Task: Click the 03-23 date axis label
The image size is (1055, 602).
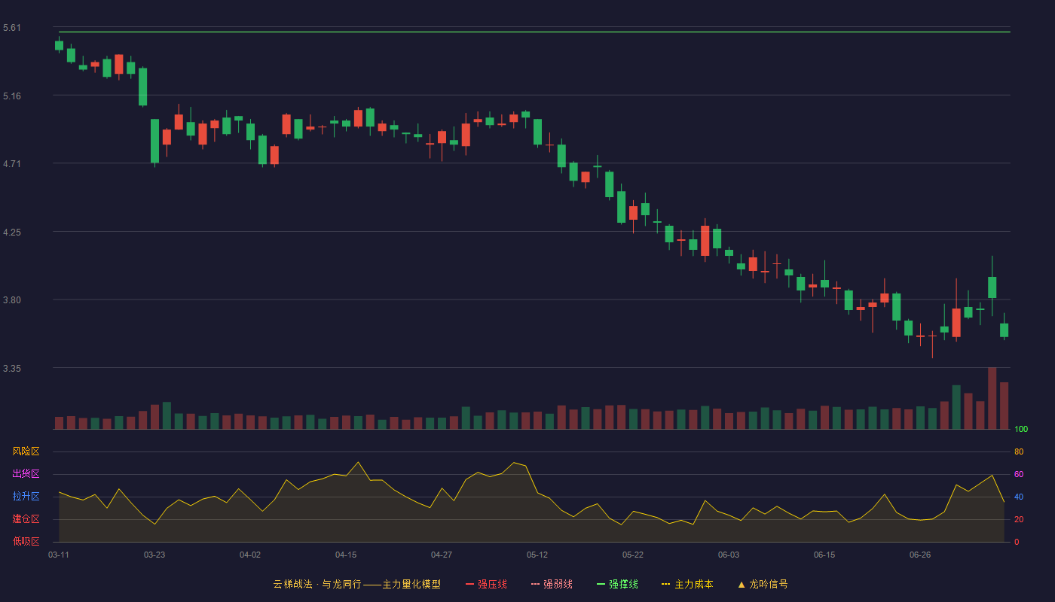Action: (x=154, y=555)
